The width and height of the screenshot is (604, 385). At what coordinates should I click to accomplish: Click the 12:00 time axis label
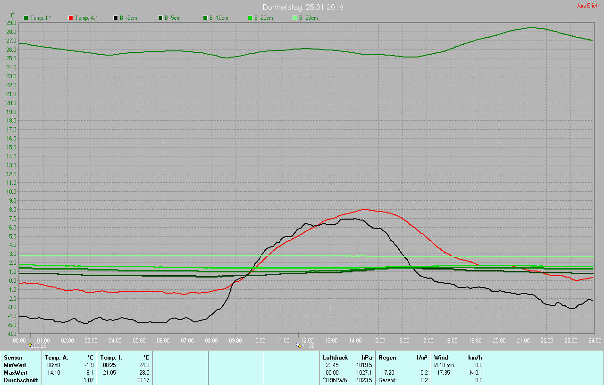click(x=307, y=340)
